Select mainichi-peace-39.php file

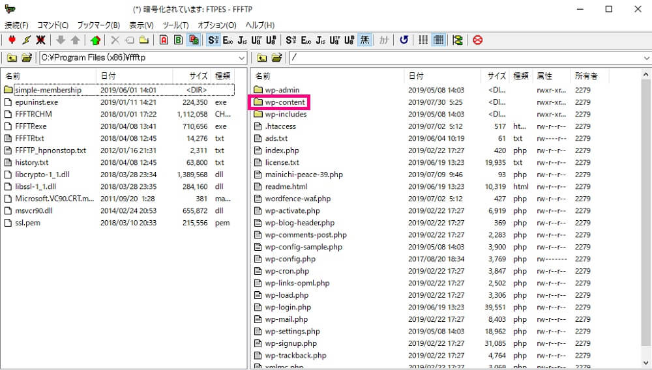point(304,175)
